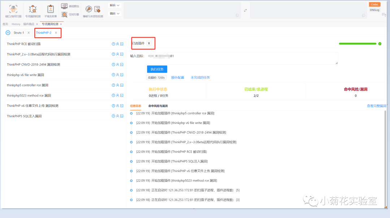
Task: Open the 端口/指纹扫描 port fingerprint scan tool
Action: click(x=13, y=11)
